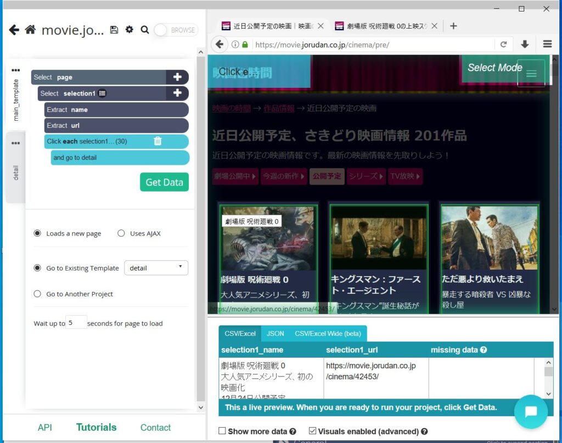Image resolution: width=562 pixels, height=443 pixels.
Task: Switch to detail template tab
Action: pos(16,173)
